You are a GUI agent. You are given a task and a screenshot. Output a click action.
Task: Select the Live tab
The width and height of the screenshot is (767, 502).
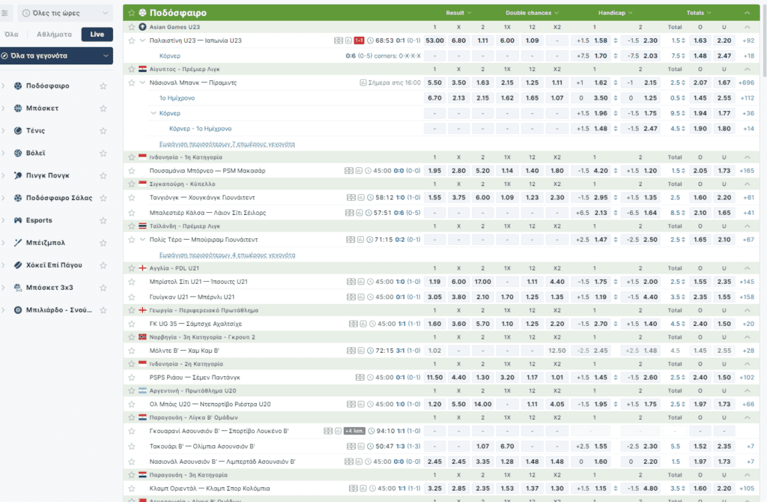[x=97, y=34]
